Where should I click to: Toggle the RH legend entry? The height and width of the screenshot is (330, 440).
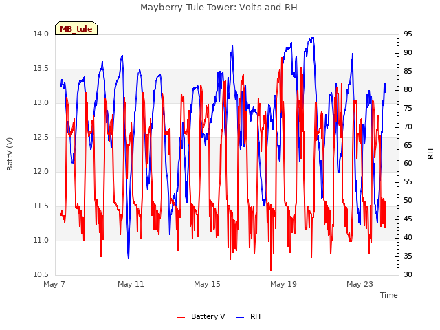[248, 316]
